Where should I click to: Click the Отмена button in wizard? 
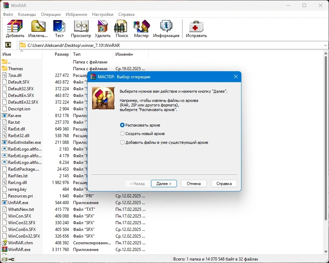[194, 184]
